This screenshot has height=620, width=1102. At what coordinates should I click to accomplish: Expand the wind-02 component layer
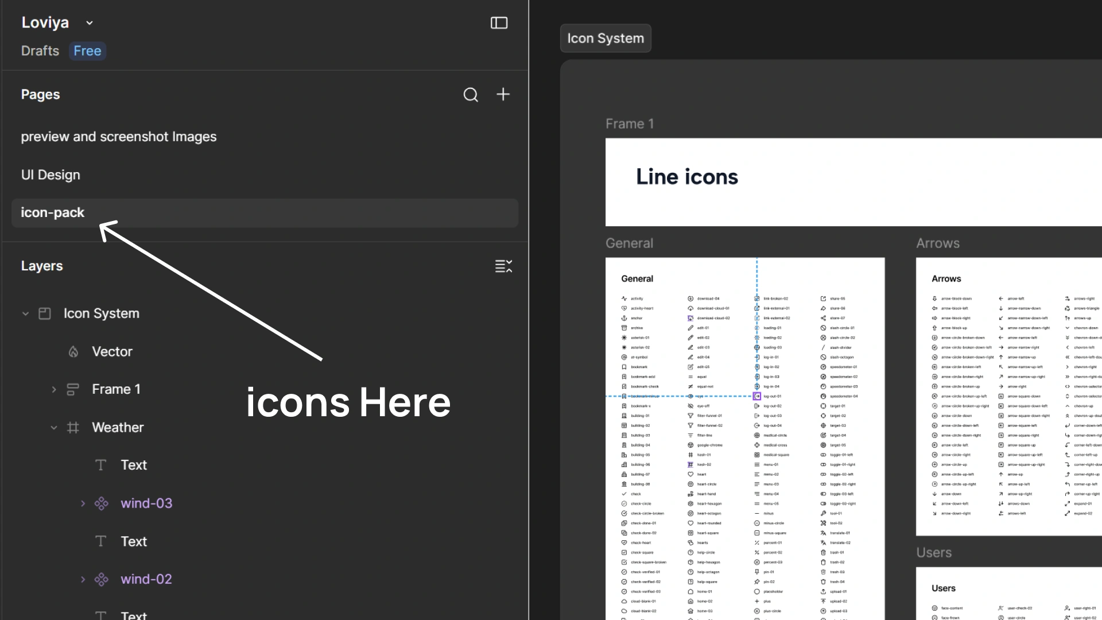(x=83, y=579)
